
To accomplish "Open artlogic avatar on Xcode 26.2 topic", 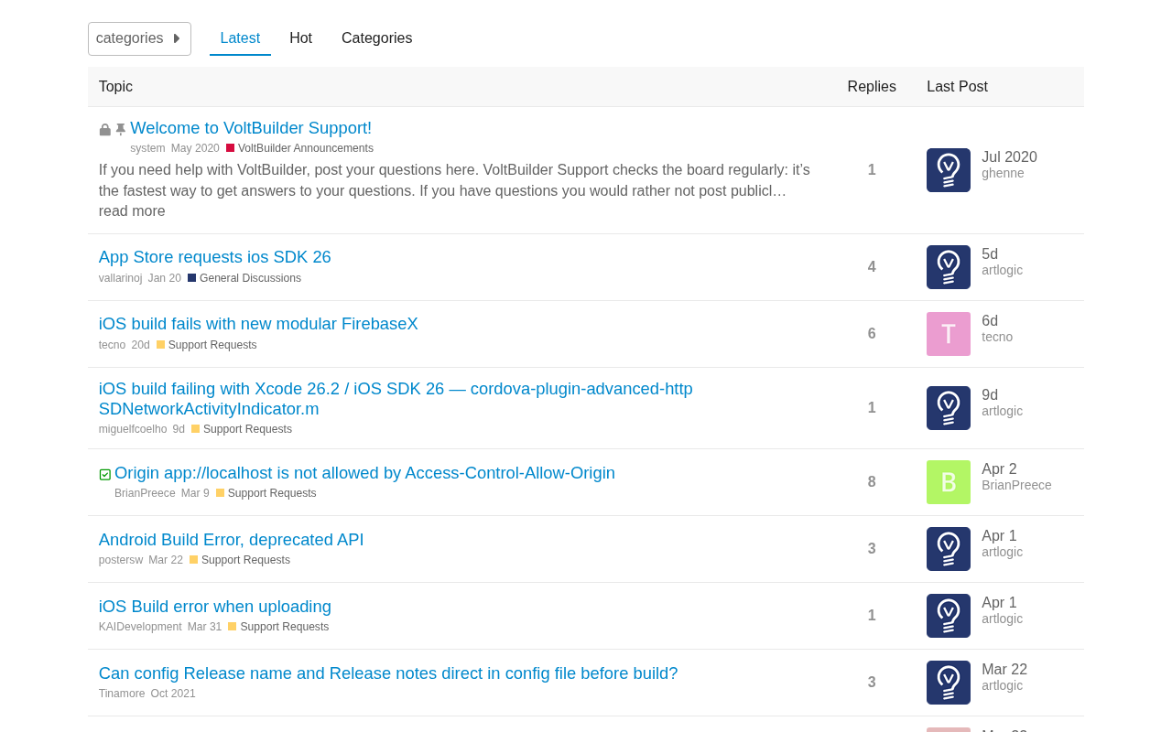I will pyautogui.click(x=949, y=408).
